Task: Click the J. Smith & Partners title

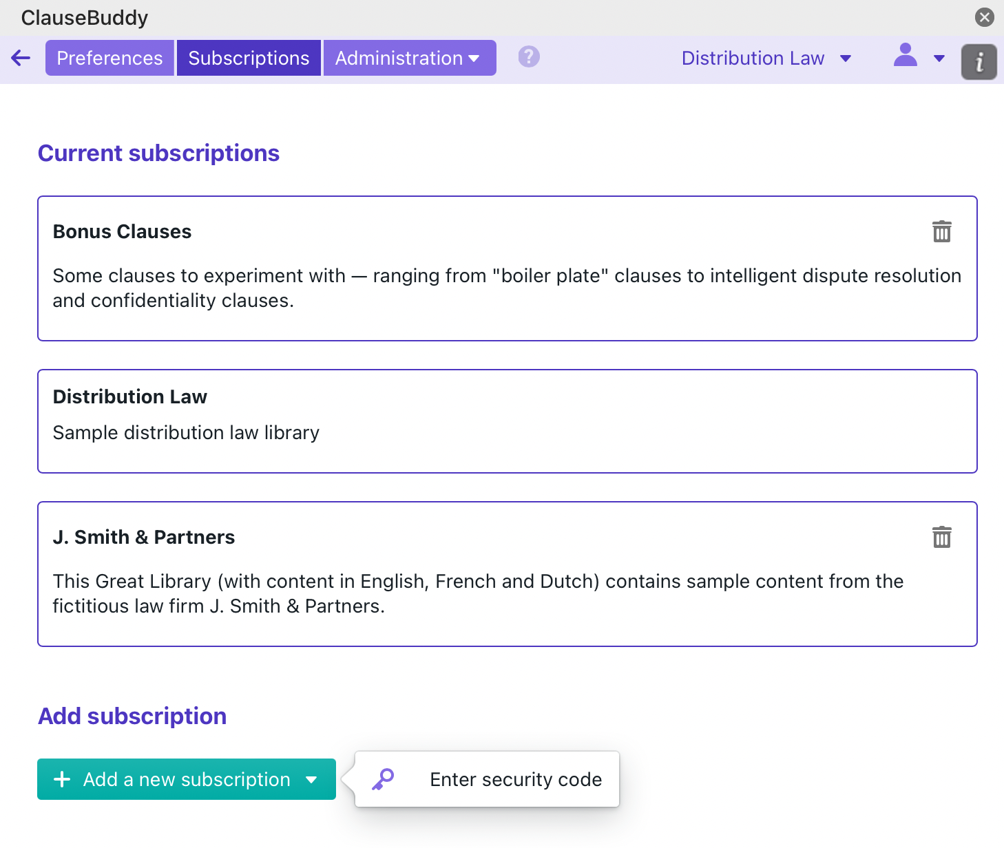Action: pos(144,537)
